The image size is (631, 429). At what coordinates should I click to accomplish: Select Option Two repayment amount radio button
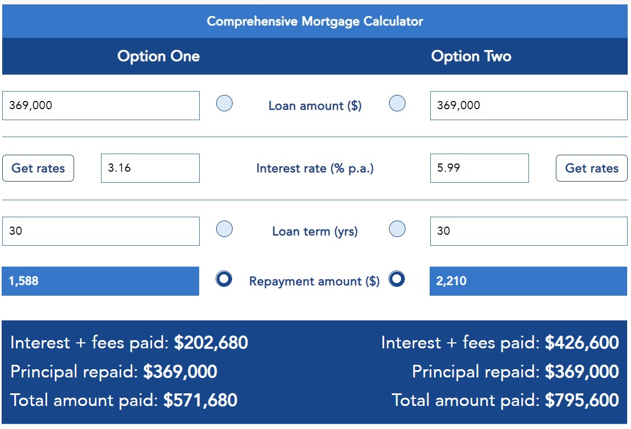(x=397, y=279)
